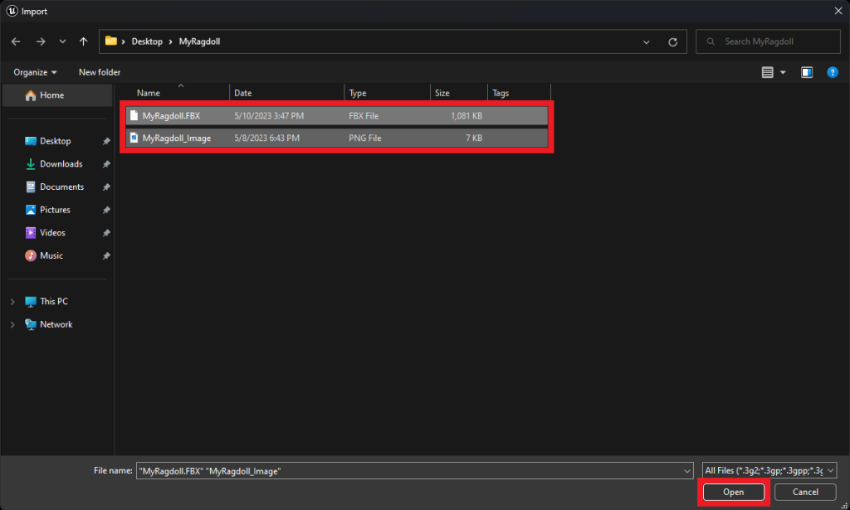
Task: Open the Help question mark icon
Action: click(x=833, y=72)
